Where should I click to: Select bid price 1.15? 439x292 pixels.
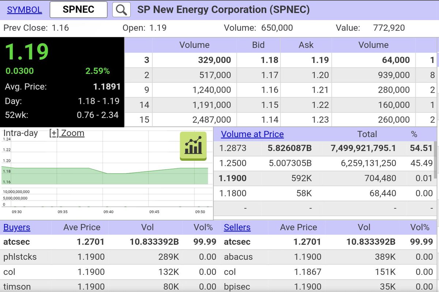tap(270, 105)
